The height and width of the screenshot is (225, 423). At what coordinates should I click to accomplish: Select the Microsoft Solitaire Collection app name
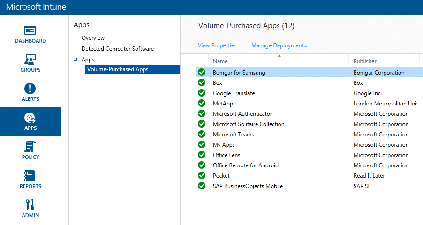[249, 124]
